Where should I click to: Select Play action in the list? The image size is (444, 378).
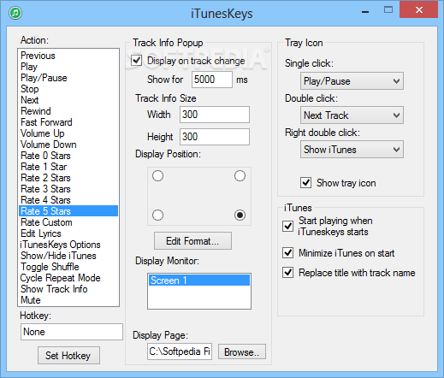point(68,67)
